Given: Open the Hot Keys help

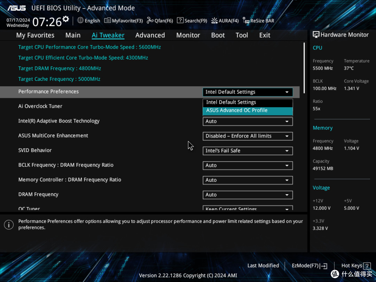Looking at the screenshot, I should click(356, 266).
